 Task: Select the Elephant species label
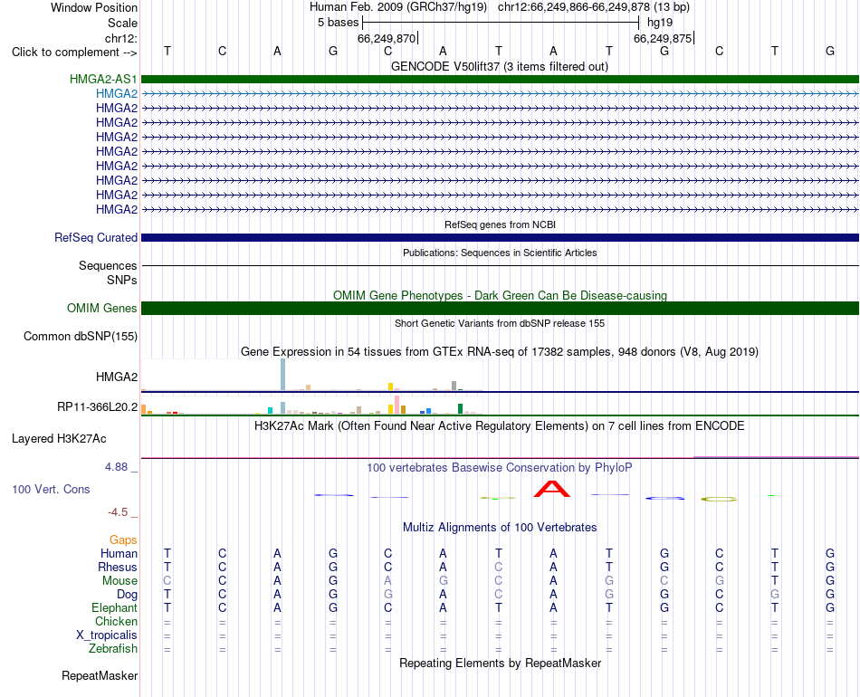point(114,607)
